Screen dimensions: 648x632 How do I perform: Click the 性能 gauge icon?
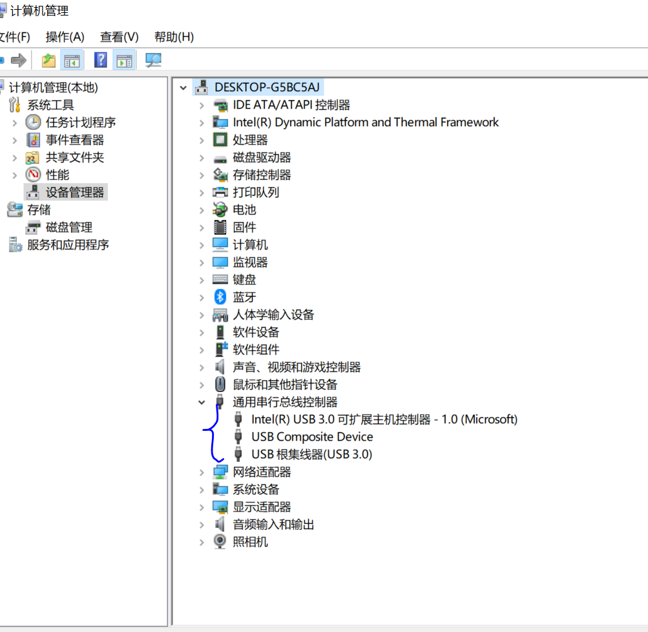point(33,175)
